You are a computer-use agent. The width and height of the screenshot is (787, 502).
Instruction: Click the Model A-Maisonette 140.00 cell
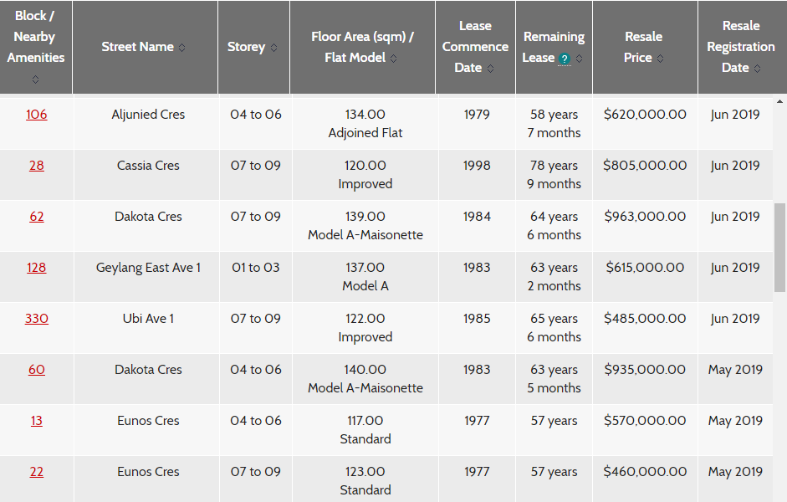pos(365,379)
